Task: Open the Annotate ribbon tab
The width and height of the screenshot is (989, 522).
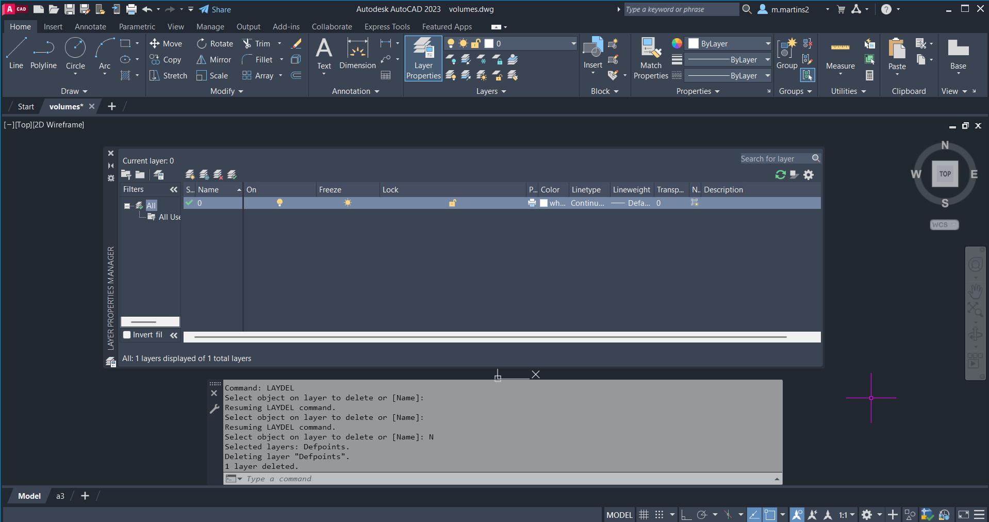Action: pos(90,27)
